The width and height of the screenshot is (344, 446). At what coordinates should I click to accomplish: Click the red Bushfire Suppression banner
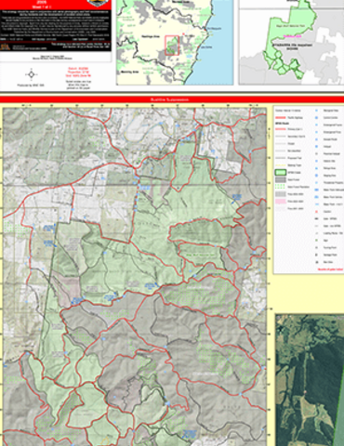[x=172, y=99]
